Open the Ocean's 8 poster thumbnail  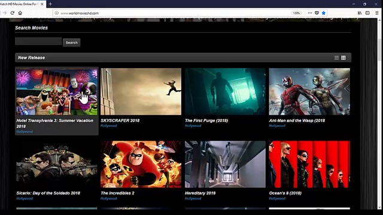tap(309, 164)
